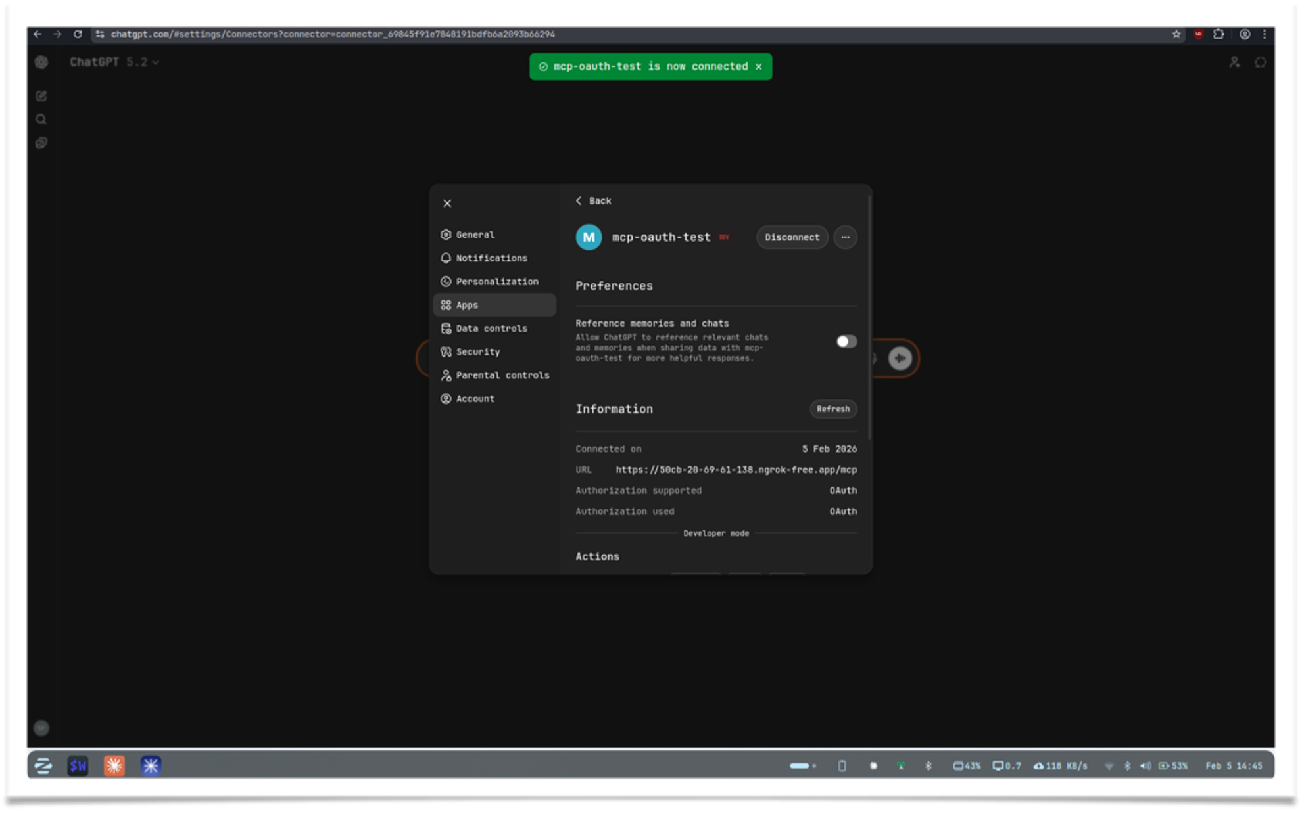Refresh the connector Information section

click(x=833, y=409)
